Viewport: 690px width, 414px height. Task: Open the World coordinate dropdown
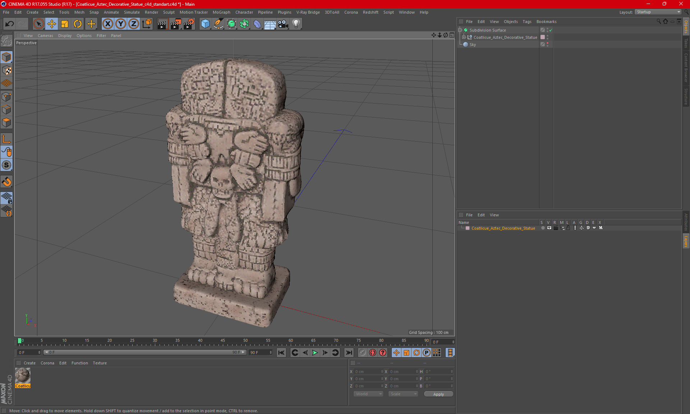click(368, 394)
